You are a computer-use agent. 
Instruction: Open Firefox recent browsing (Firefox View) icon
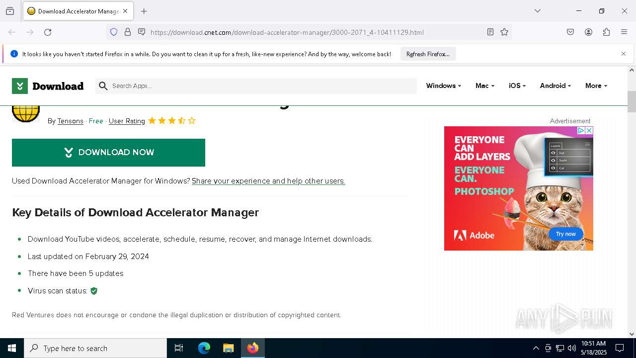10,11
